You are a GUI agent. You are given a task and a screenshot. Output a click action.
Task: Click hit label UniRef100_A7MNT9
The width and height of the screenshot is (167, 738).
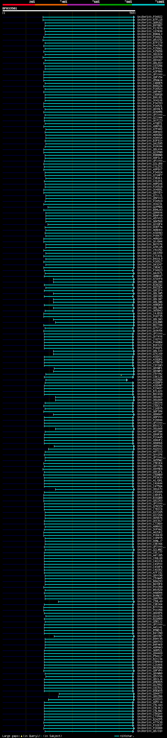pyautogui.click(x=150, y=363)
